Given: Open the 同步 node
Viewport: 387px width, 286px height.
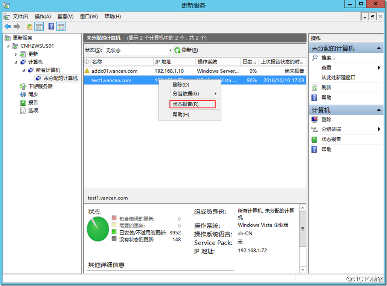Looking at the screenshot, I should pyautogui.click(x=33, y=94).
